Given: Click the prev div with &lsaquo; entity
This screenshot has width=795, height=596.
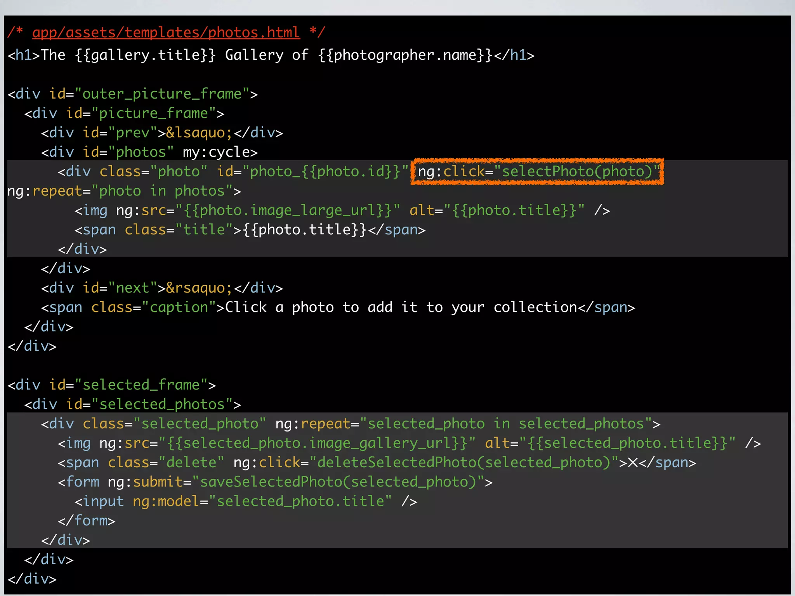Looking at the screenshot, I should [162, 133].
